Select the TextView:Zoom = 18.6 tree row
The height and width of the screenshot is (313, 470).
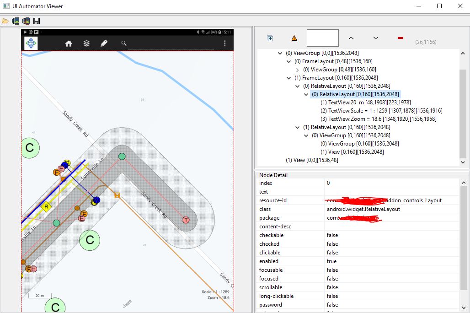point(378,119)
